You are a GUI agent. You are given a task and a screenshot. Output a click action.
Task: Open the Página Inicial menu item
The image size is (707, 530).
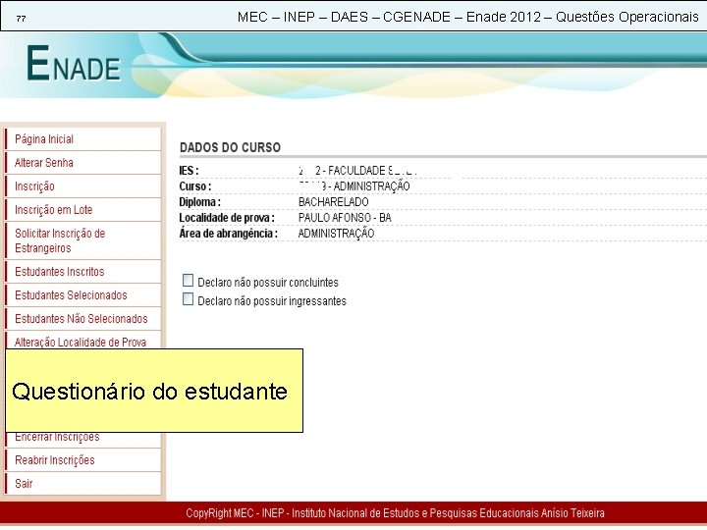[x=82, y=139]
